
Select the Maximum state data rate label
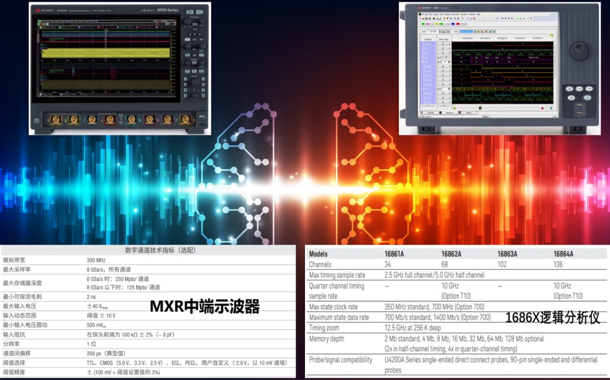339,317
